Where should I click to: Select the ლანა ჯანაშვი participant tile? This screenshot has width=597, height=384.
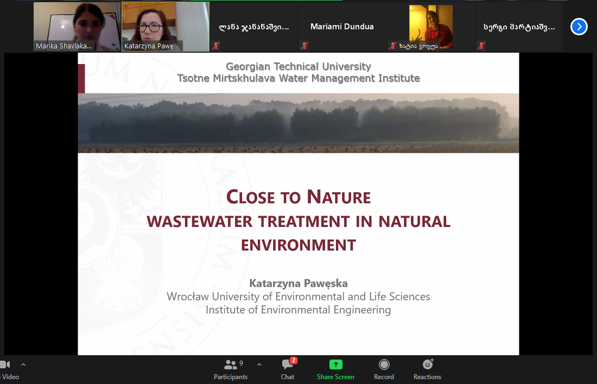[254, 27]
